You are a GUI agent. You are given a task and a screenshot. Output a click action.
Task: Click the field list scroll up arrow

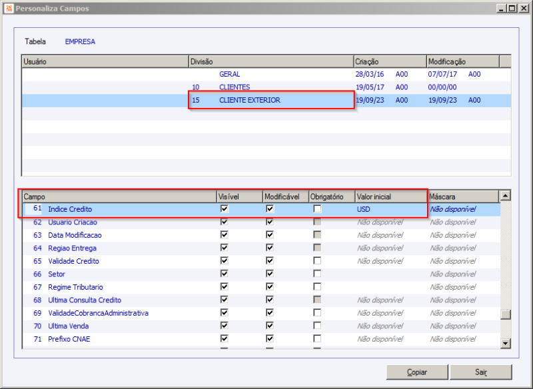coord(506,196)
